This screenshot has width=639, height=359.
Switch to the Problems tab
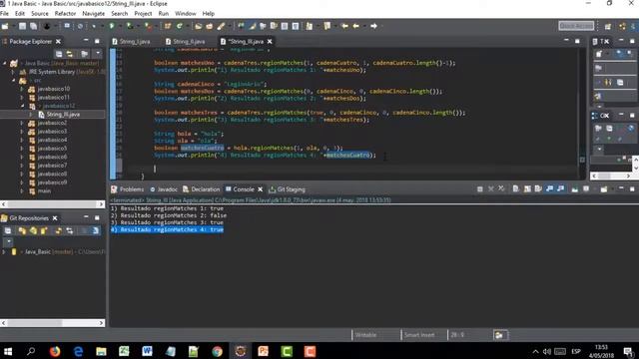pyautogui.click(x=127, y=189)
